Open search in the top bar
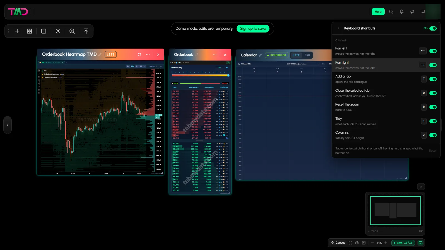 [x=391, y=12]
